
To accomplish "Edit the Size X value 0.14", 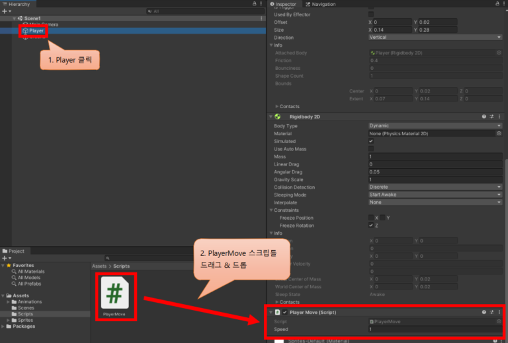I will 392,30.
